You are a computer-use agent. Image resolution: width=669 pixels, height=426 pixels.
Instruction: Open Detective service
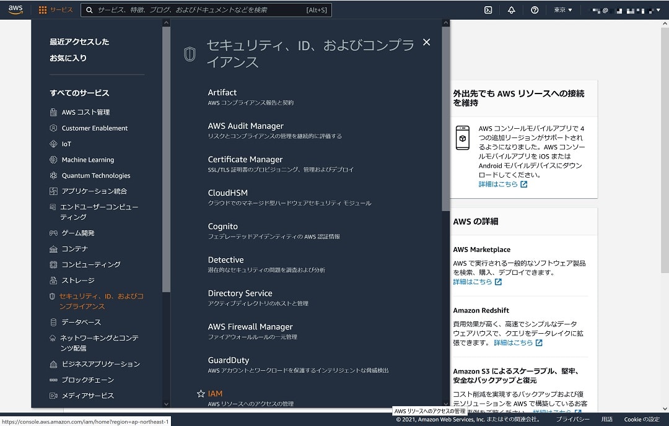tap(225, 259)
